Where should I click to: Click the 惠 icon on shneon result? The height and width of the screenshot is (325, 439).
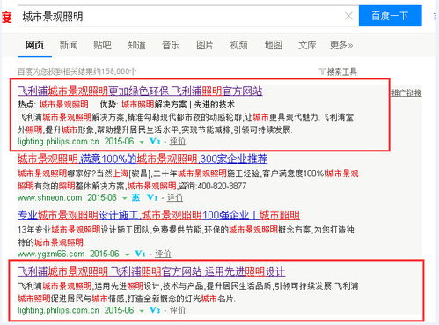click(x=135, y=197)
